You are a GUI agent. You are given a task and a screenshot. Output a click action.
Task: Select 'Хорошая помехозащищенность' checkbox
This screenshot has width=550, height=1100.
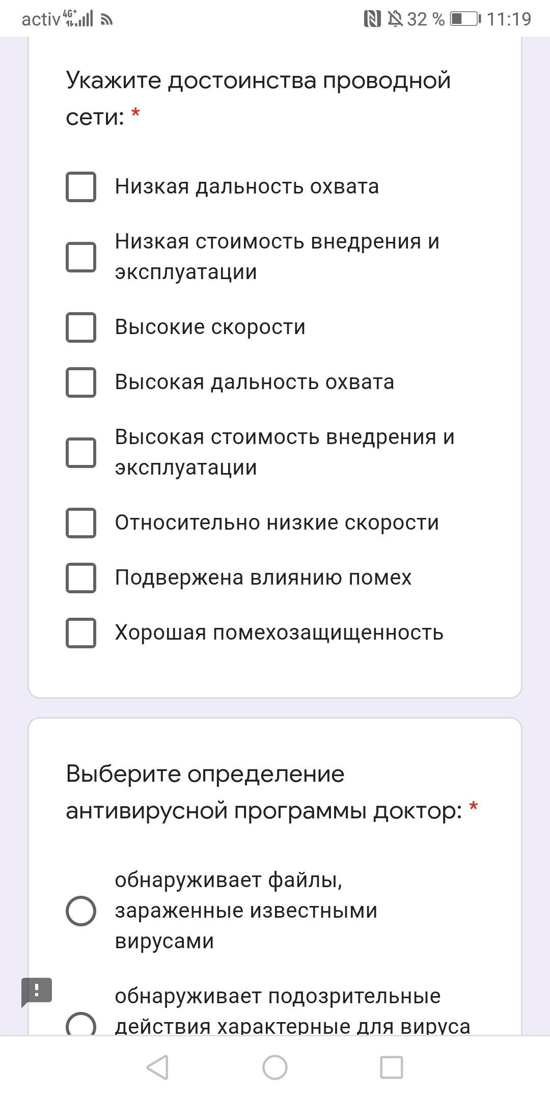(81, 632)
